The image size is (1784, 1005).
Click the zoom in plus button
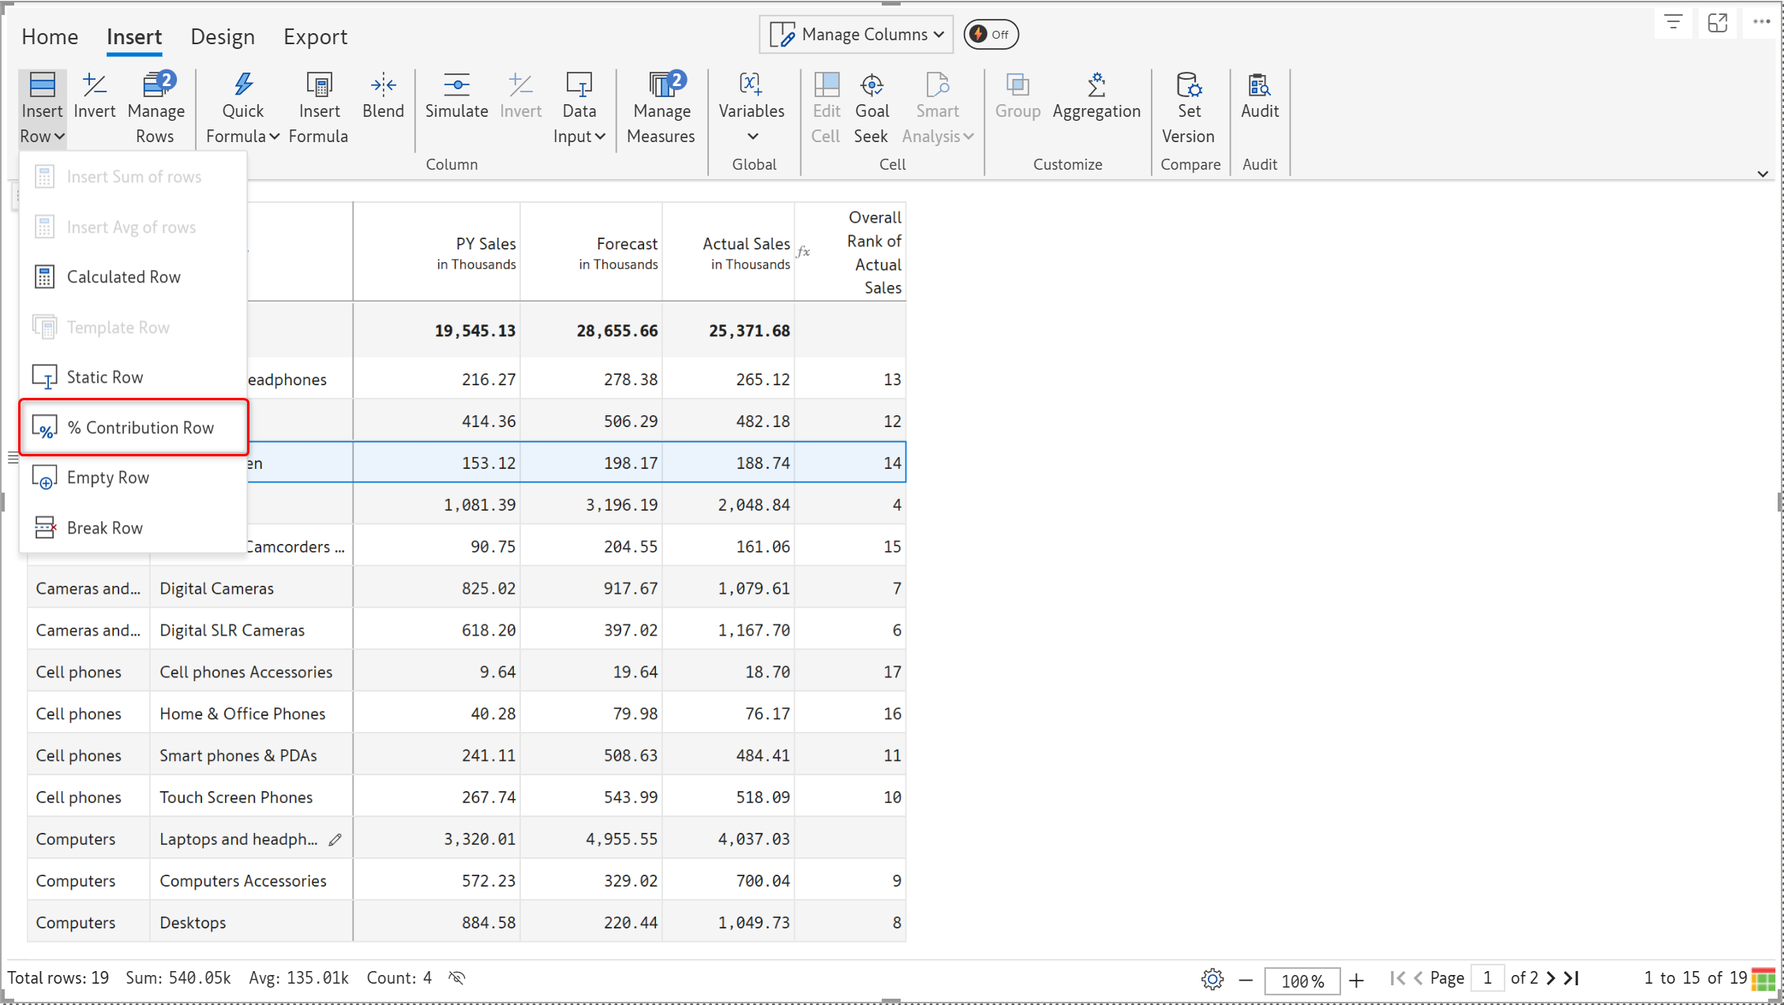(x=1356, y=981)
